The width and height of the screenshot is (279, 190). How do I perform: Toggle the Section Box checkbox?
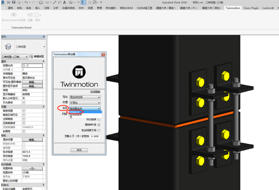click(24, 131)
